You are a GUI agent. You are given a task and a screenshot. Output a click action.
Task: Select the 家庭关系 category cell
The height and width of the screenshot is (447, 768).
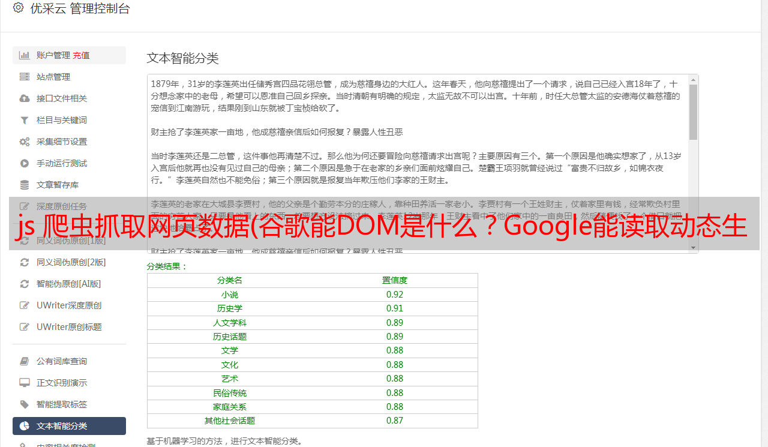[230, 407]
